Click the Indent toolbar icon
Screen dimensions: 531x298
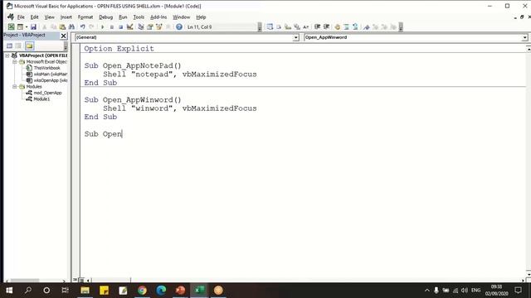317,26
